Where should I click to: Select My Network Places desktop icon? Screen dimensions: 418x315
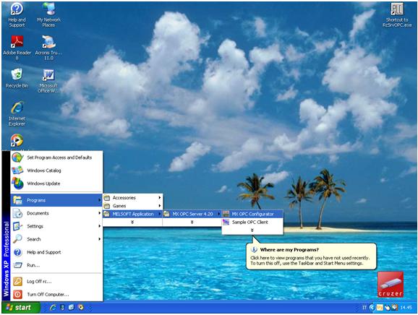(48, 15)
